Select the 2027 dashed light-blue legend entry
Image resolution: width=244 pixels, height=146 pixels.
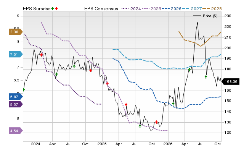pyautogui.click(x=192, y=9)
